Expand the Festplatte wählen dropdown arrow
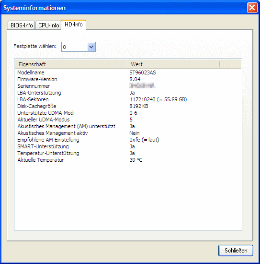Viewport: 260px width, 264px height. click(x=91, y=47)
